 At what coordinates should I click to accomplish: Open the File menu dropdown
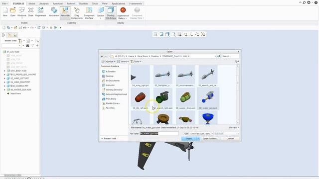(4, 3)
